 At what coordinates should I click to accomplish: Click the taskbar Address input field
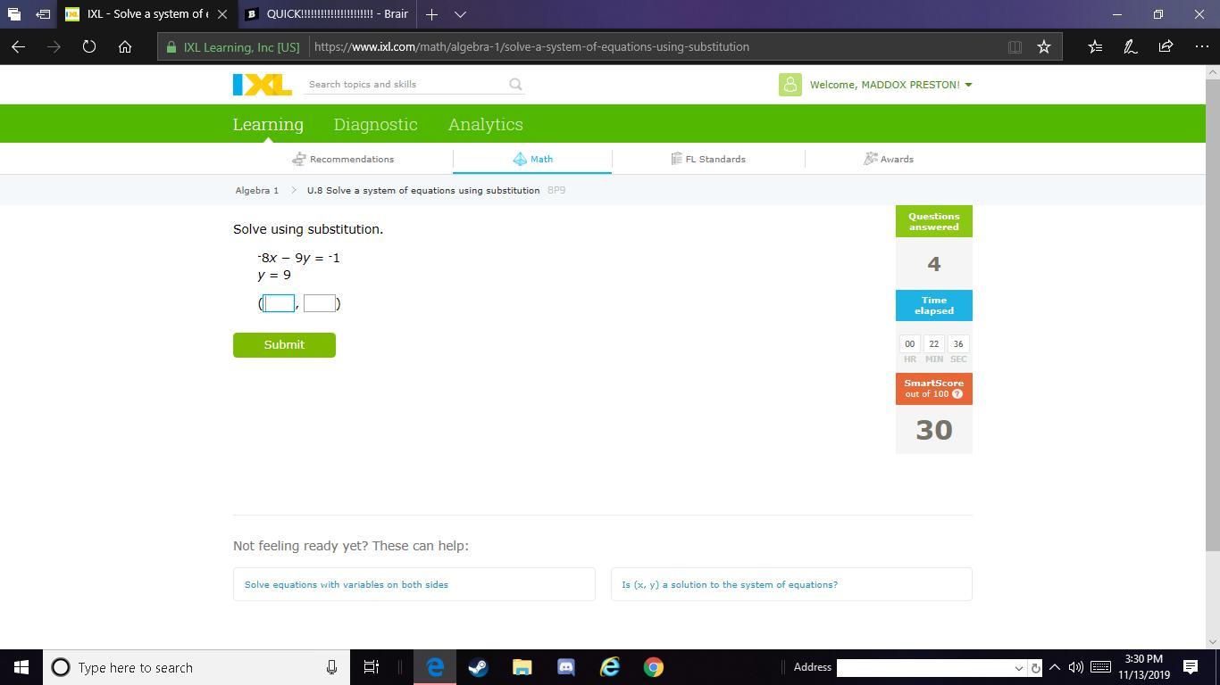click(x=923, y=667)
